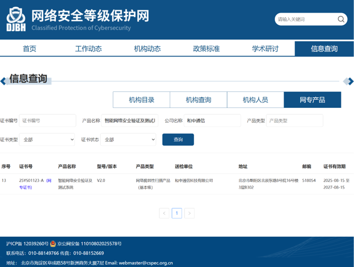Viewport: 354px width, 267px height.
Task: Click the left arrow beside 信息查询 heading
Action: [3, 81]
